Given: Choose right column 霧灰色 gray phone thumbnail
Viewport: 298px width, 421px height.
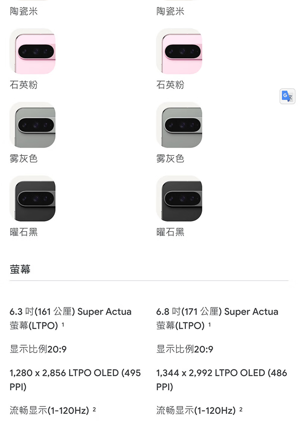Looking at the screenshot, I should pos(179,125).
